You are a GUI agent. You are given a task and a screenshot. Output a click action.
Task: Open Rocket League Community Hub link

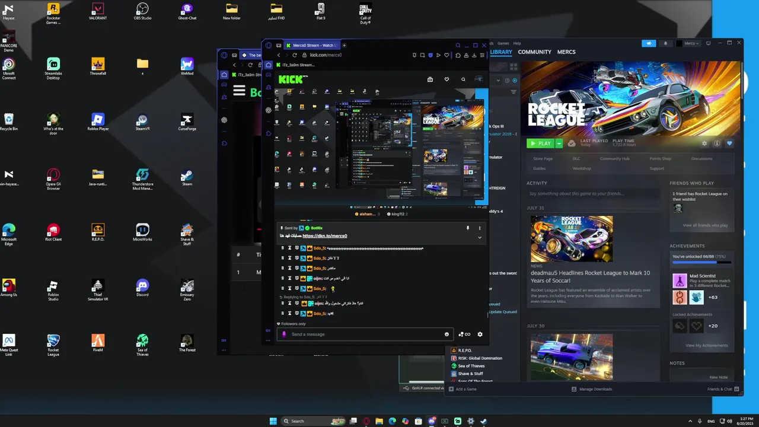click(x=614, y=159)
